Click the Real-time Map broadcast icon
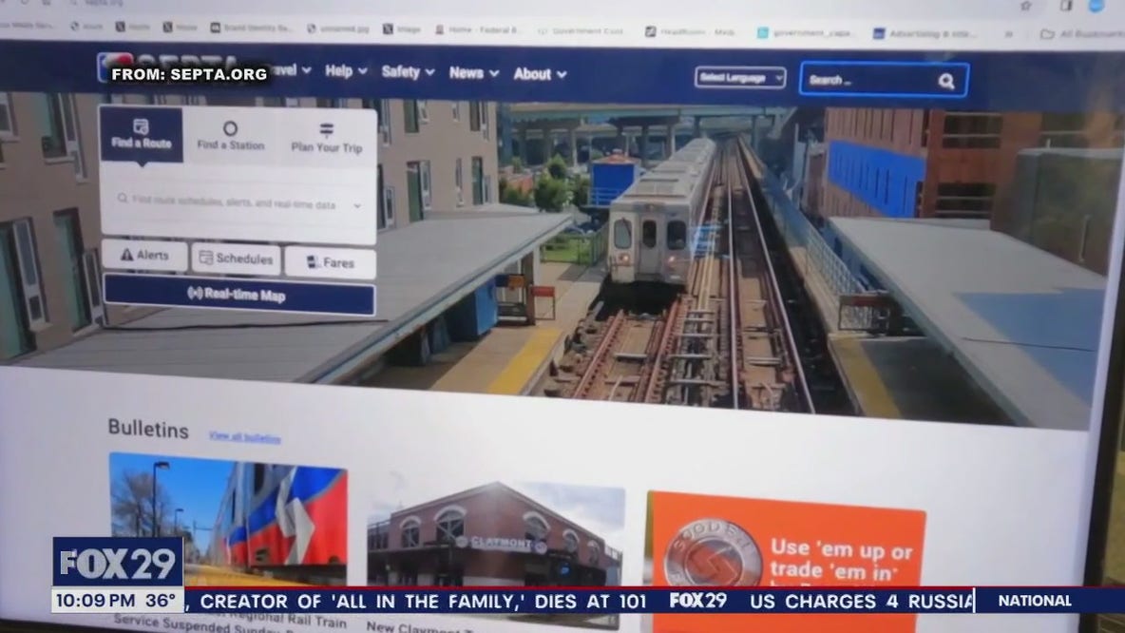The width and height of the screenshot is (1125, 633). coord(195,293)
